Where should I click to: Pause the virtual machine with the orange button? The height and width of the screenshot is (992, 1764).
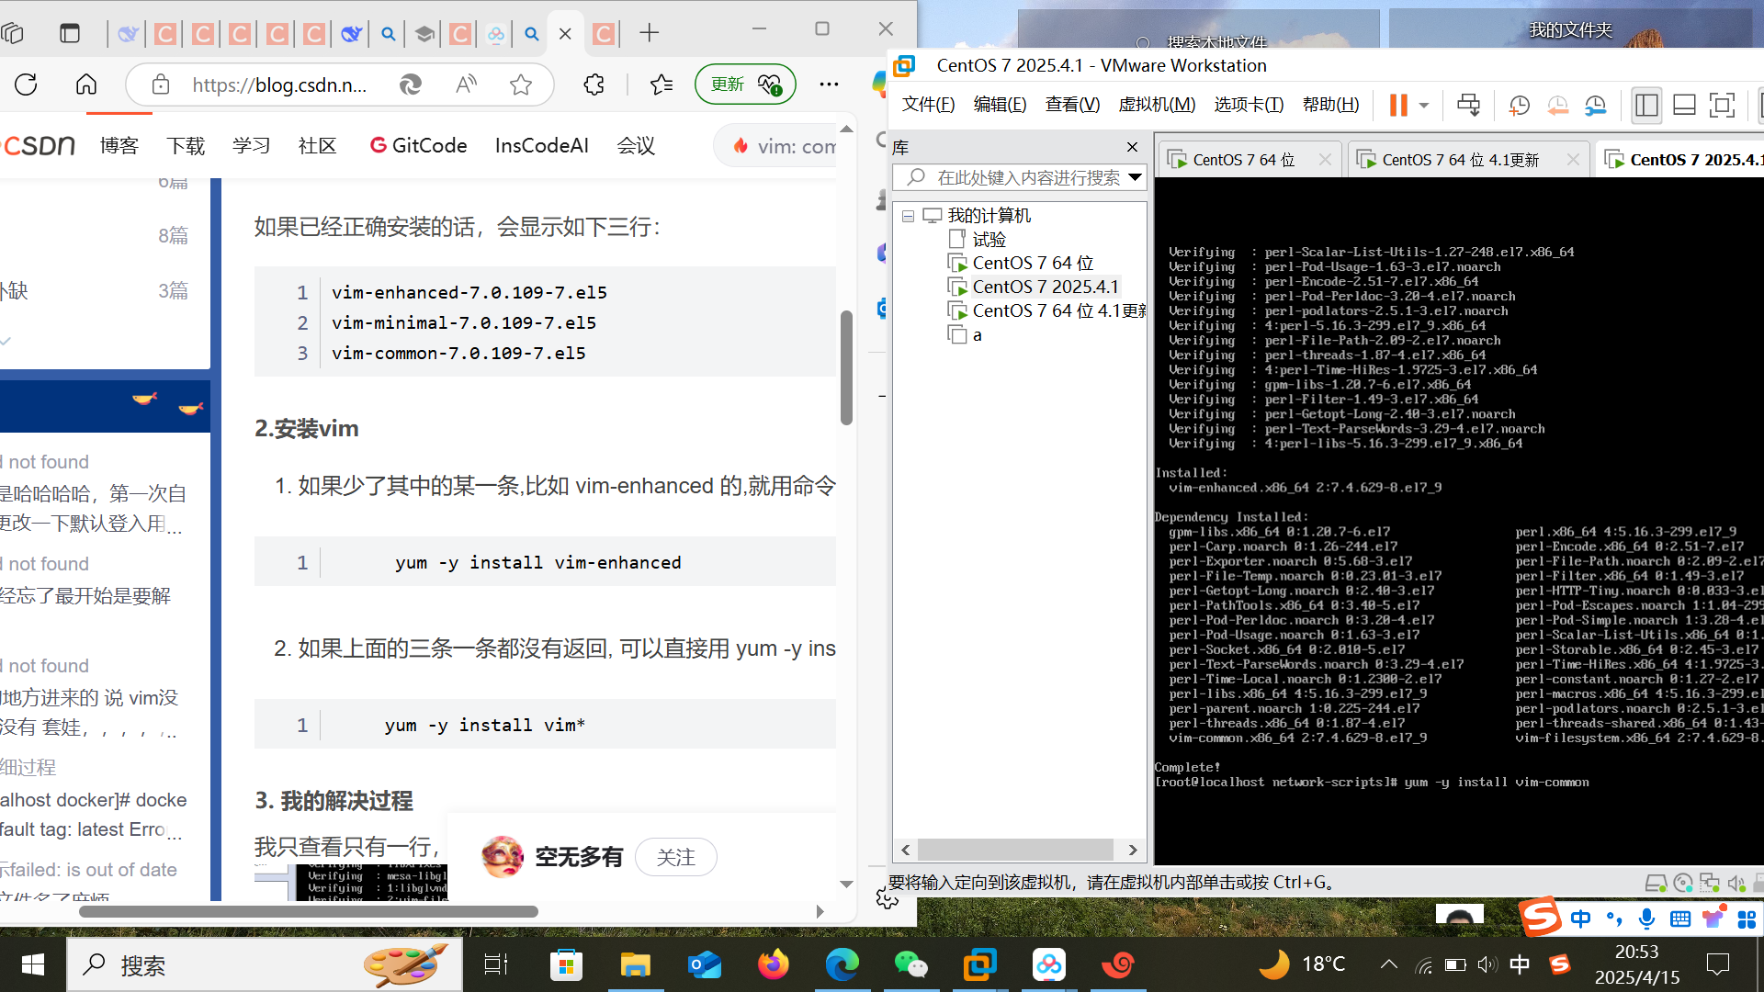(x=1397, y=105)
